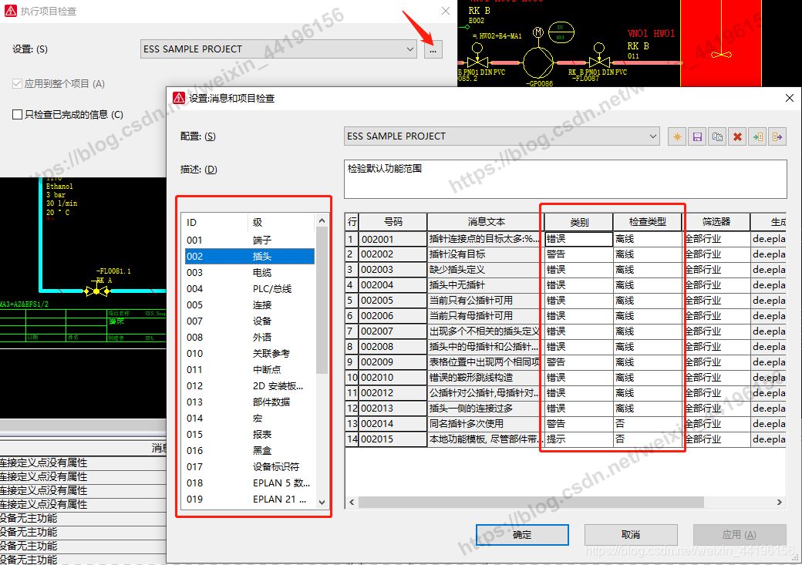The height and width of the screenshot is (565, 802).
Task: Click the 类别 column header
Action: [x=578, y=222]
